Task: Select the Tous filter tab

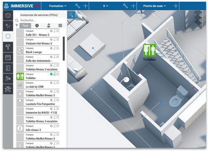Action: (25, 26)
